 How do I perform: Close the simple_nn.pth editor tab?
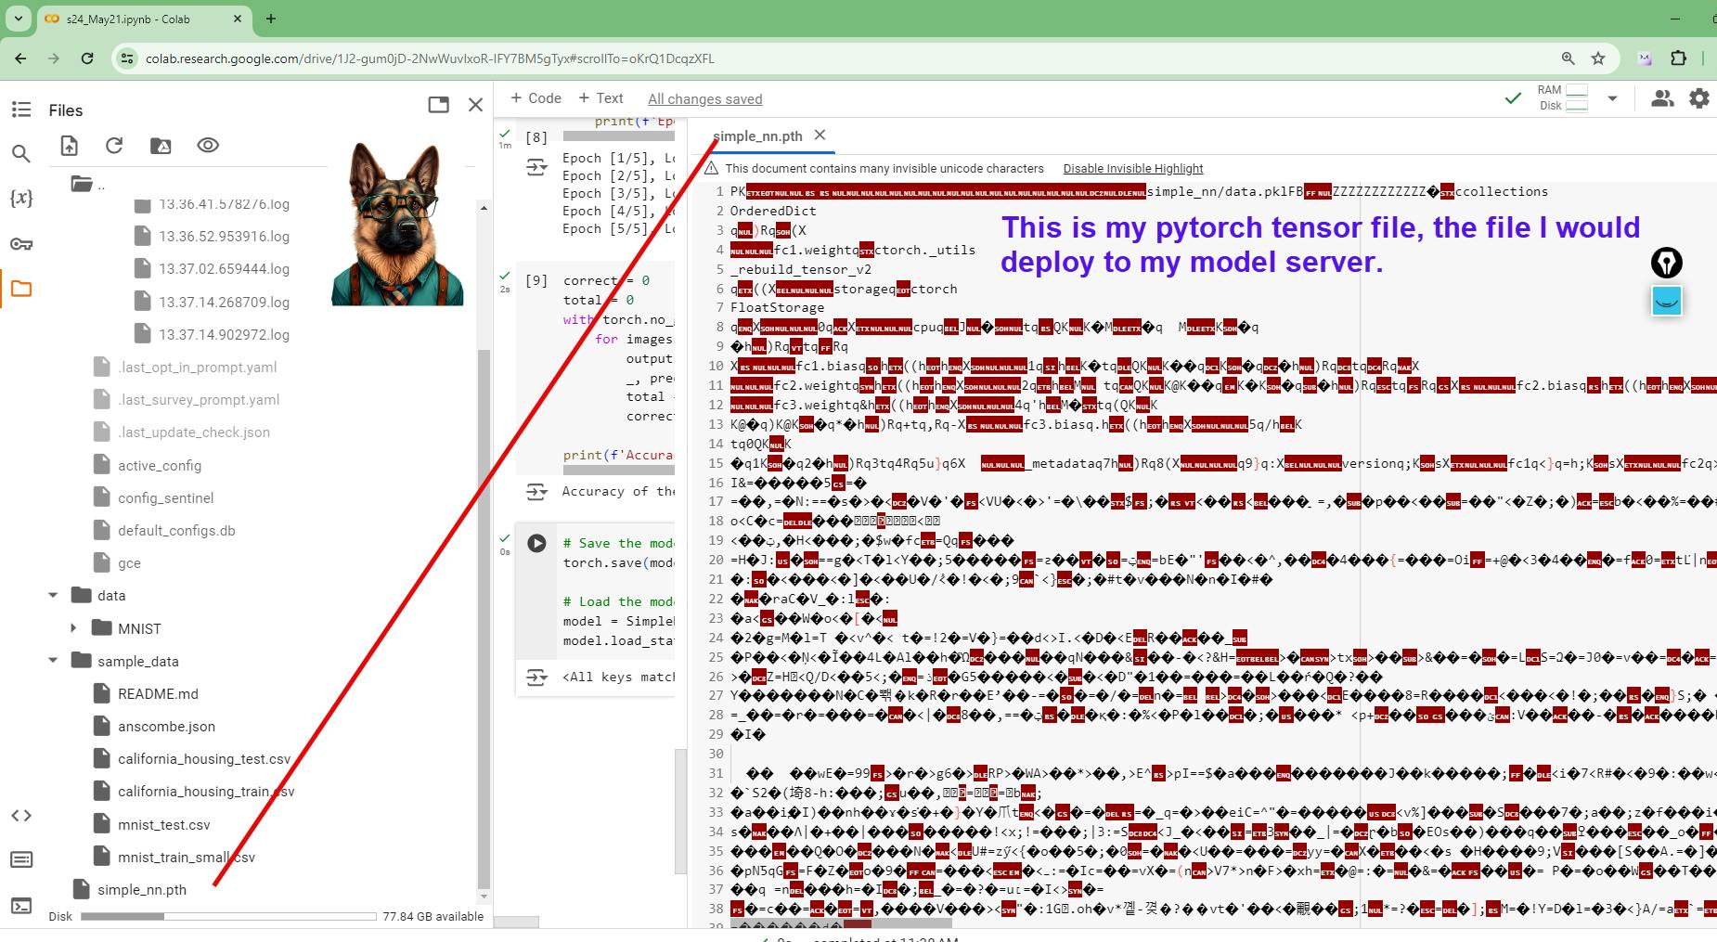coord(820,135)
